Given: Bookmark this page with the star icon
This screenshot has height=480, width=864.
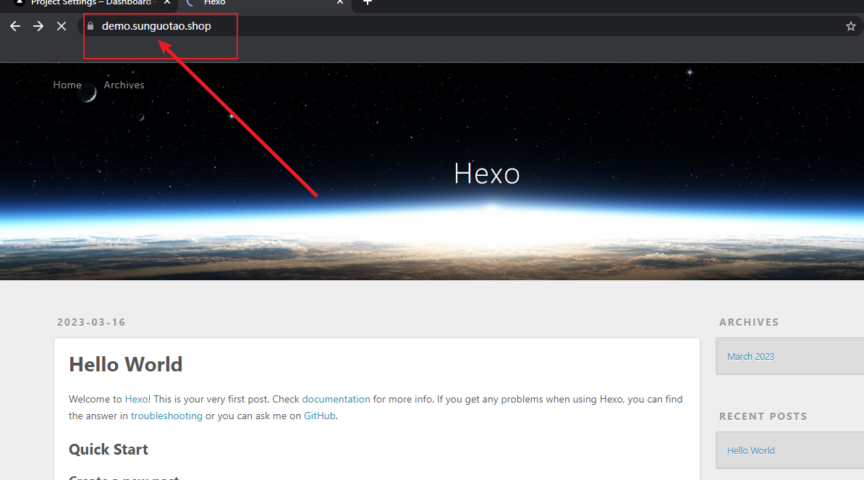Looking at the screenshot, I should click(x=850, y=26).
